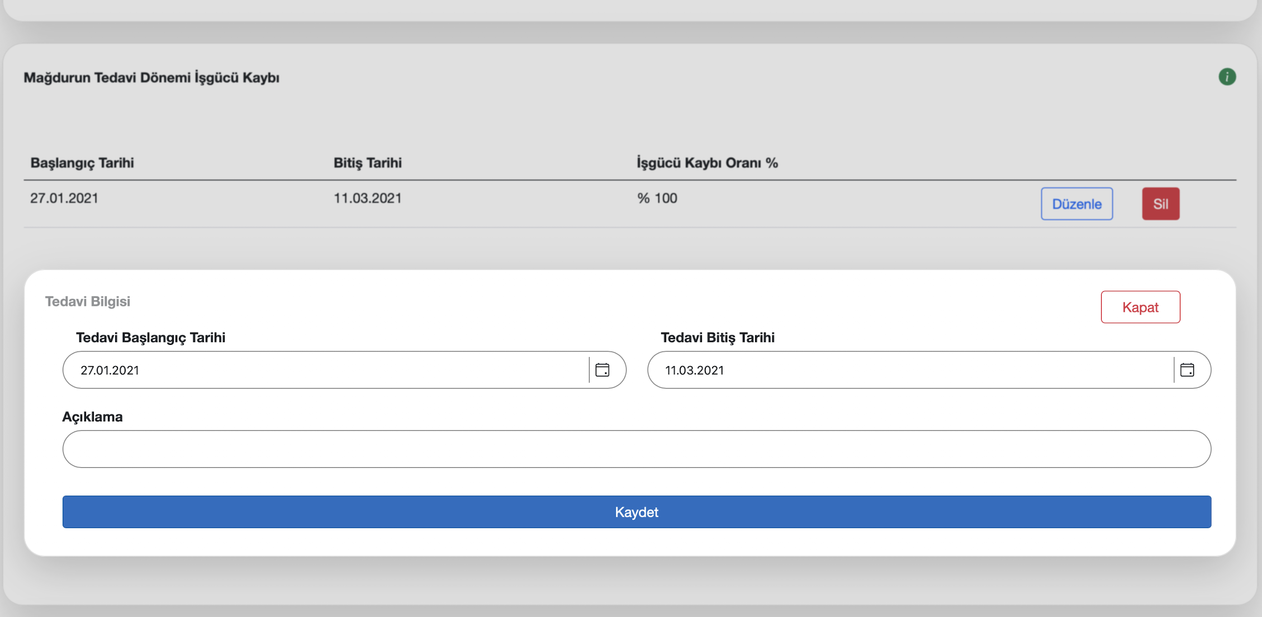Save the treatment info with Kaydet
This screenshot has width=1262, height=617.
(636, 512)
